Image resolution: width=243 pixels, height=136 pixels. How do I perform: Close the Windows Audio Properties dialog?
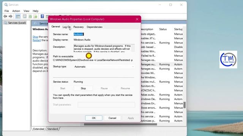click(137, 19)
